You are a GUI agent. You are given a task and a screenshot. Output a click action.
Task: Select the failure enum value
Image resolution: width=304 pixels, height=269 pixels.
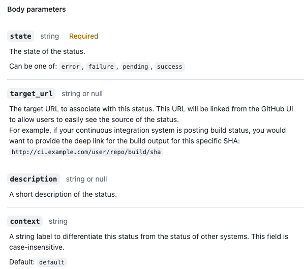[101, 67]
